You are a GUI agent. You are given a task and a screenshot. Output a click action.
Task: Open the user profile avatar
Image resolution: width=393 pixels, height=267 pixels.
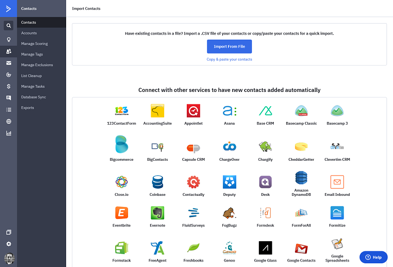click(x=9, y=259)
